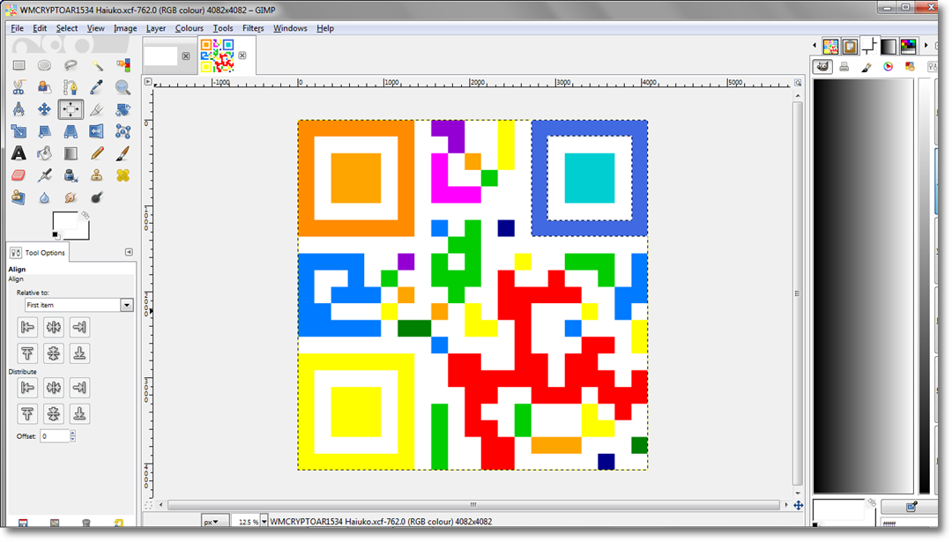Click the canvas horizontal scrollbar
Image resolution: width=952 pixels, height=542 pixels.
point(473,505)
